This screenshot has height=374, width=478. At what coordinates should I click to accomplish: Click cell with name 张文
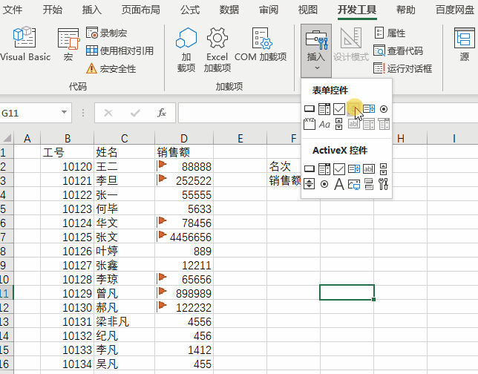pyautogui.click(x=124, y=237)
